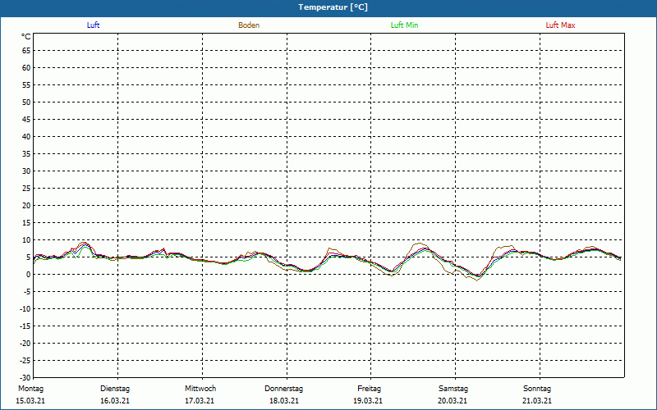Click the 'Montag' day label
The width and height of the screenshot is (657, 410).
coord(30,389)
